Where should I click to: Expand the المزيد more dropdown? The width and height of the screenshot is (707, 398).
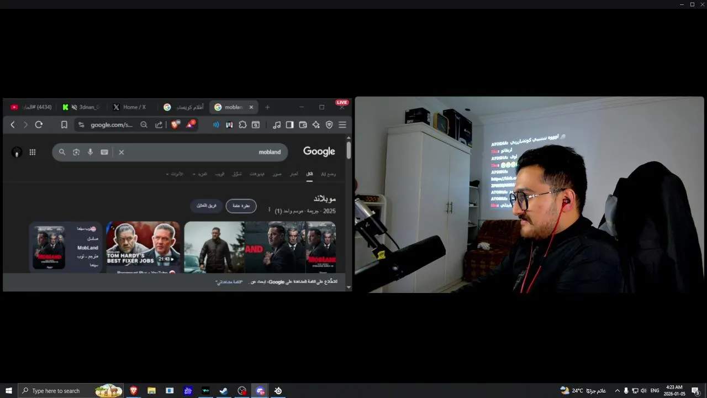point(200,174)
